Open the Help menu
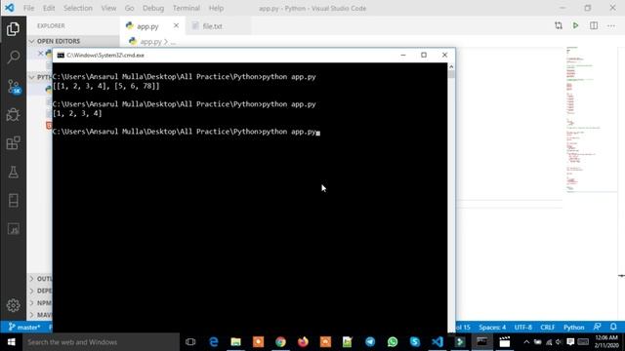The image size is (625, 351). pos(216,8)
